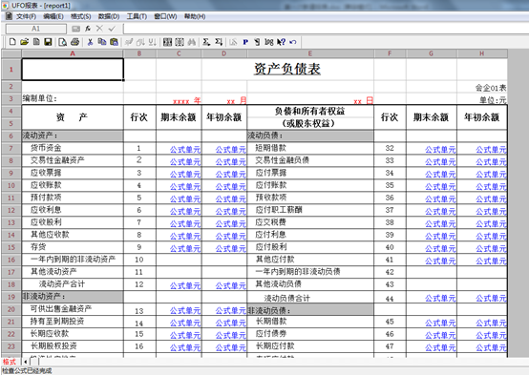This screenshot has height=376, width=529.
Task: Open the 工具(T) menu
Action: (137, 16)
